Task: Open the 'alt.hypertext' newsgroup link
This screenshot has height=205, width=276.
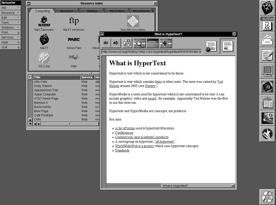Action: point(164,141)
